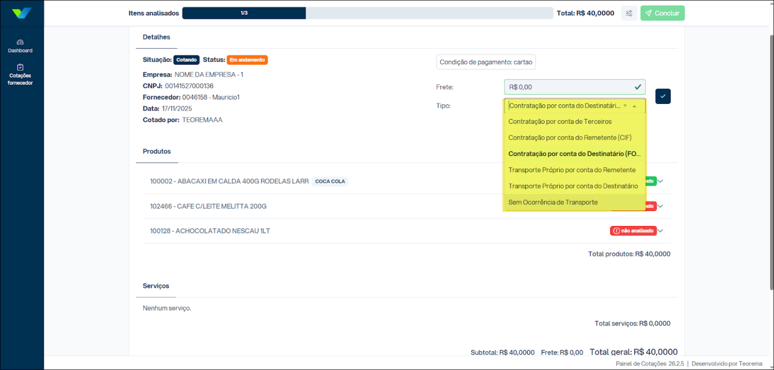The width and height of the screenshot is (774, 370).
Task: Select Contratação por conta de Terceiros option
Action: [560, 122]
